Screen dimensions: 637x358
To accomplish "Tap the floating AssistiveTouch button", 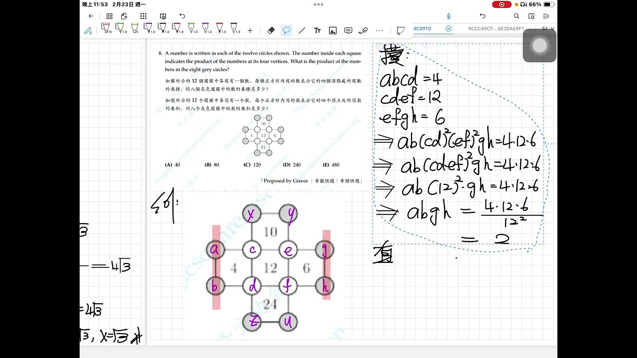I will click(539, 46).
